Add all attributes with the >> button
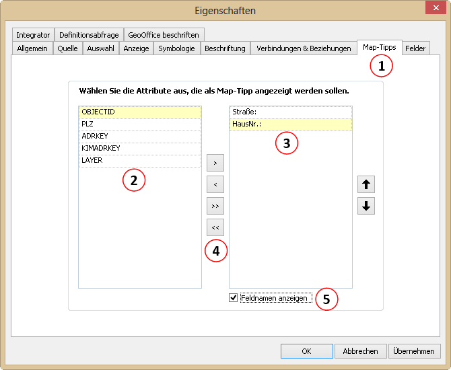The image size is (451, 370). click(215, 206)
